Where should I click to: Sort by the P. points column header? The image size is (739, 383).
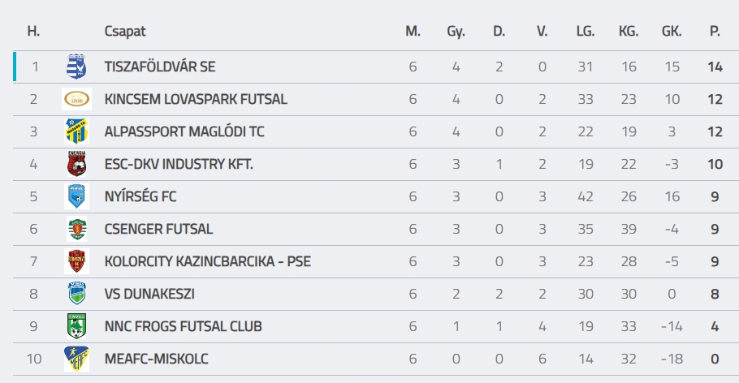coord(715,31)
